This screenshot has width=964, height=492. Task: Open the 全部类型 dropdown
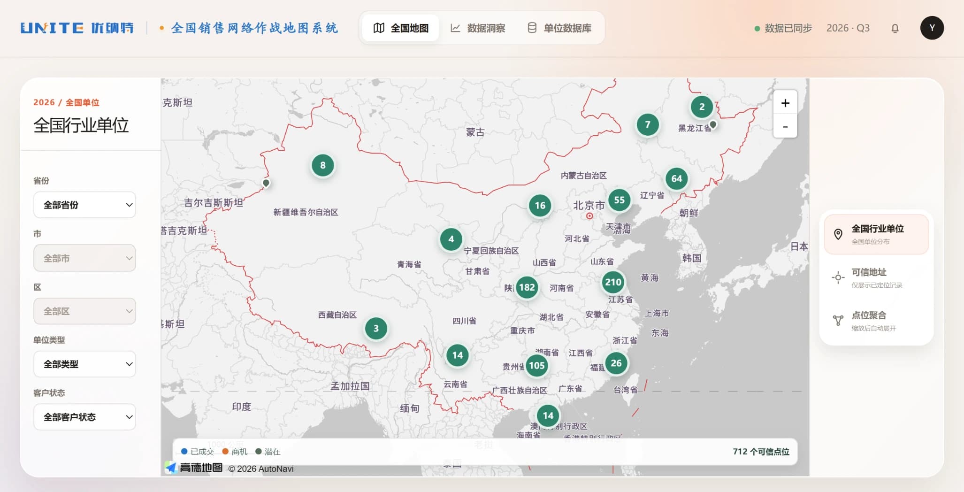point(84,364)
